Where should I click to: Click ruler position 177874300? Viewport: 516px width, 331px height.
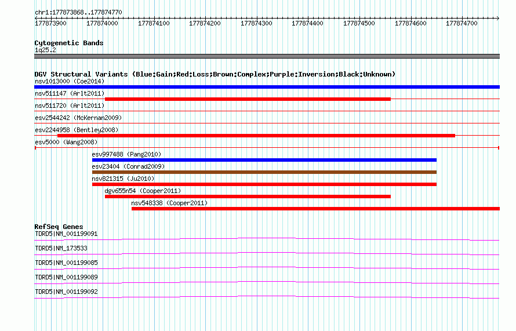[x=256, y=23]
